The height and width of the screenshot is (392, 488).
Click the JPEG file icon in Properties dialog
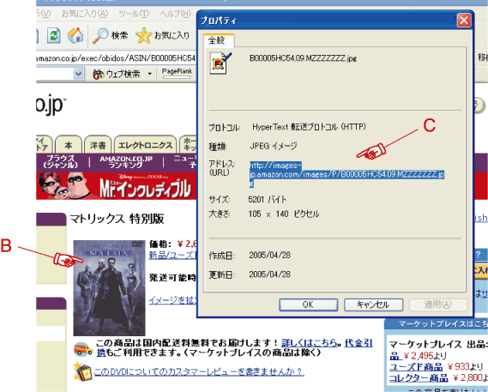tap(221, 63)
